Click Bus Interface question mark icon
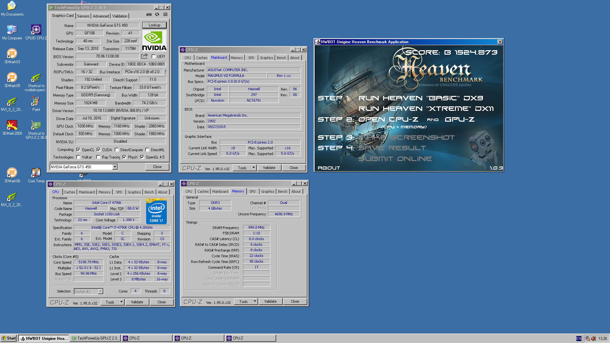Image resolution: width=610 pixels, height=343 pixels. [x=165, y=72]
